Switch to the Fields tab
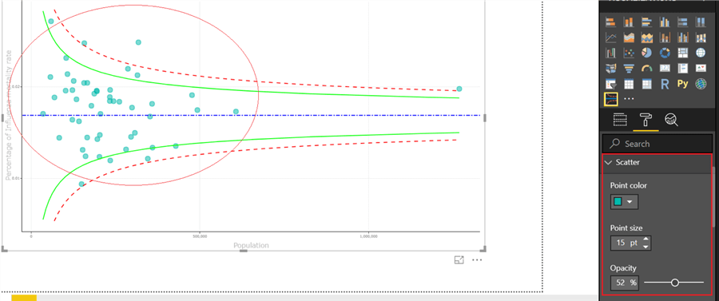The height and width of the screenshot is (301, 719). coord(620,120)
